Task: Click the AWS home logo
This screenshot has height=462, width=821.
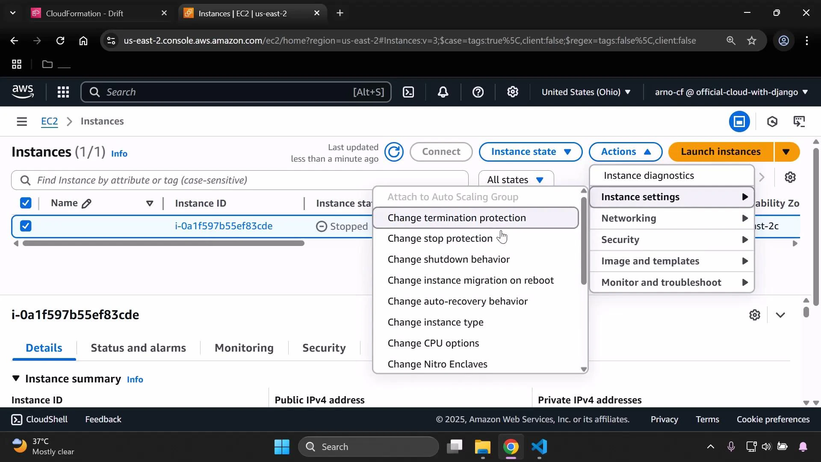Action: click(22, 92)
